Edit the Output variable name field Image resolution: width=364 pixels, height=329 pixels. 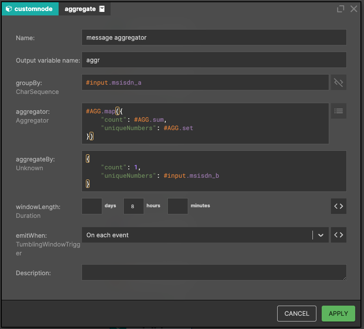[214, 60]
